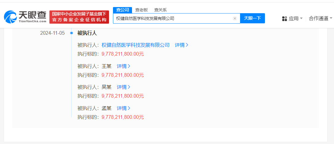This screenshot has width=334, height=144.
Task: Switch to the 查老板 tab
Action: pos(141,10)
